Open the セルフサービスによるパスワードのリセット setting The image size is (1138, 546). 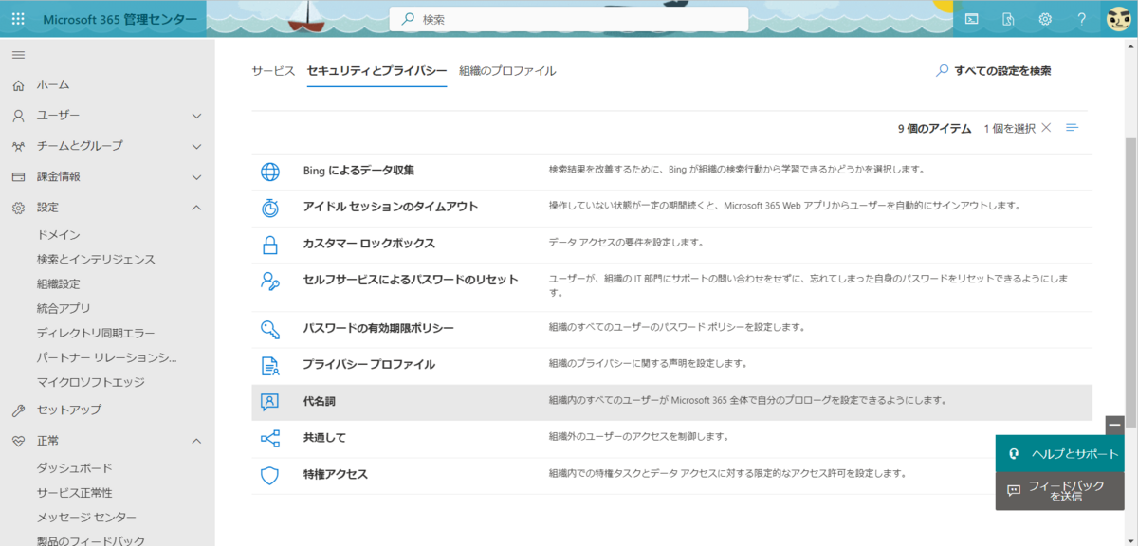[411, 281]
